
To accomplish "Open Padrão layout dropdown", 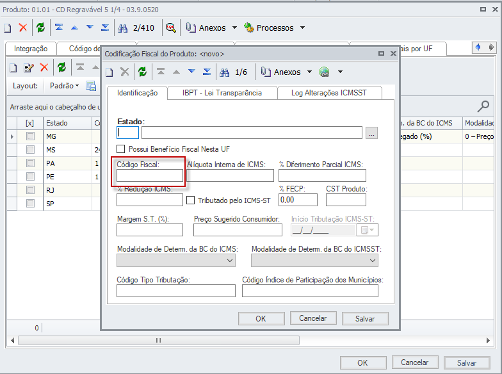I will [x=64, y=86].
